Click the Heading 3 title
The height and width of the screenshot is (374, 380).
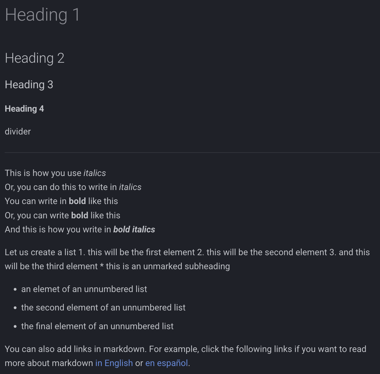pos(29,85)
